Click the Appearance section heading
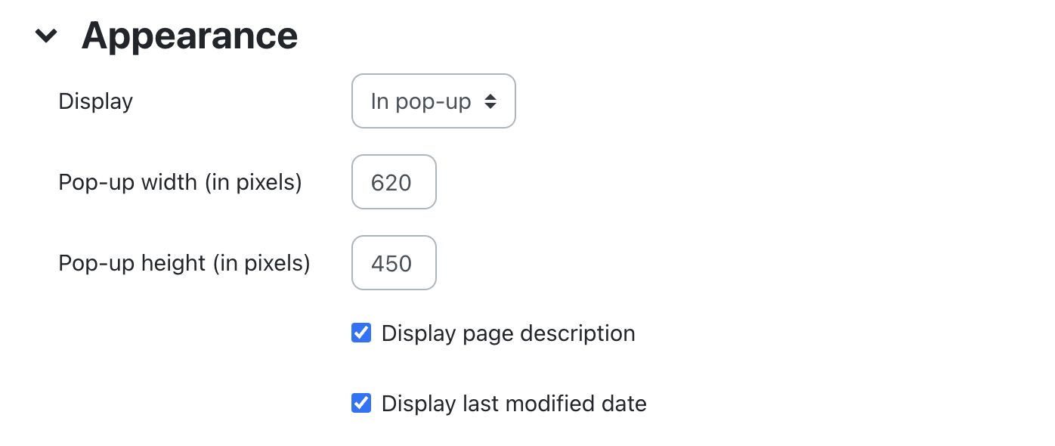Image resolution: width=1055 pixels, height=446 pixels. (189, 36)
